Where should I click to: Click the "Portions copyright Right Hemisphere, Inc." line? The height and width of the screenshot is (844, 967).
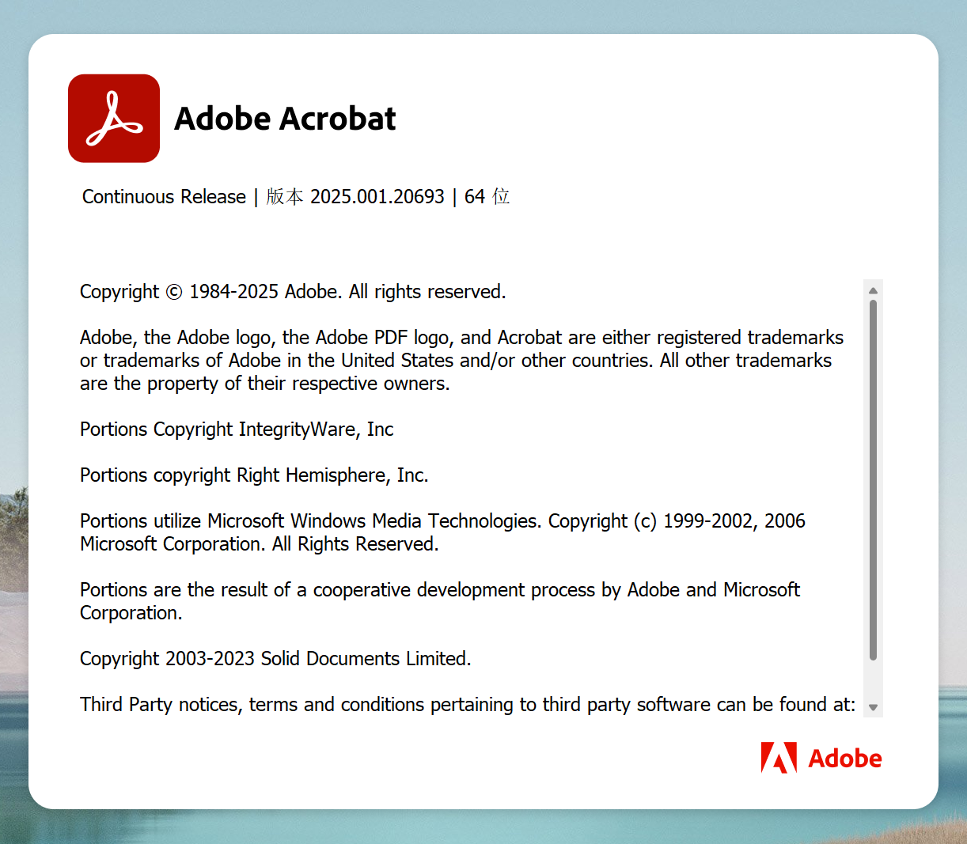(x=254, y=475)
